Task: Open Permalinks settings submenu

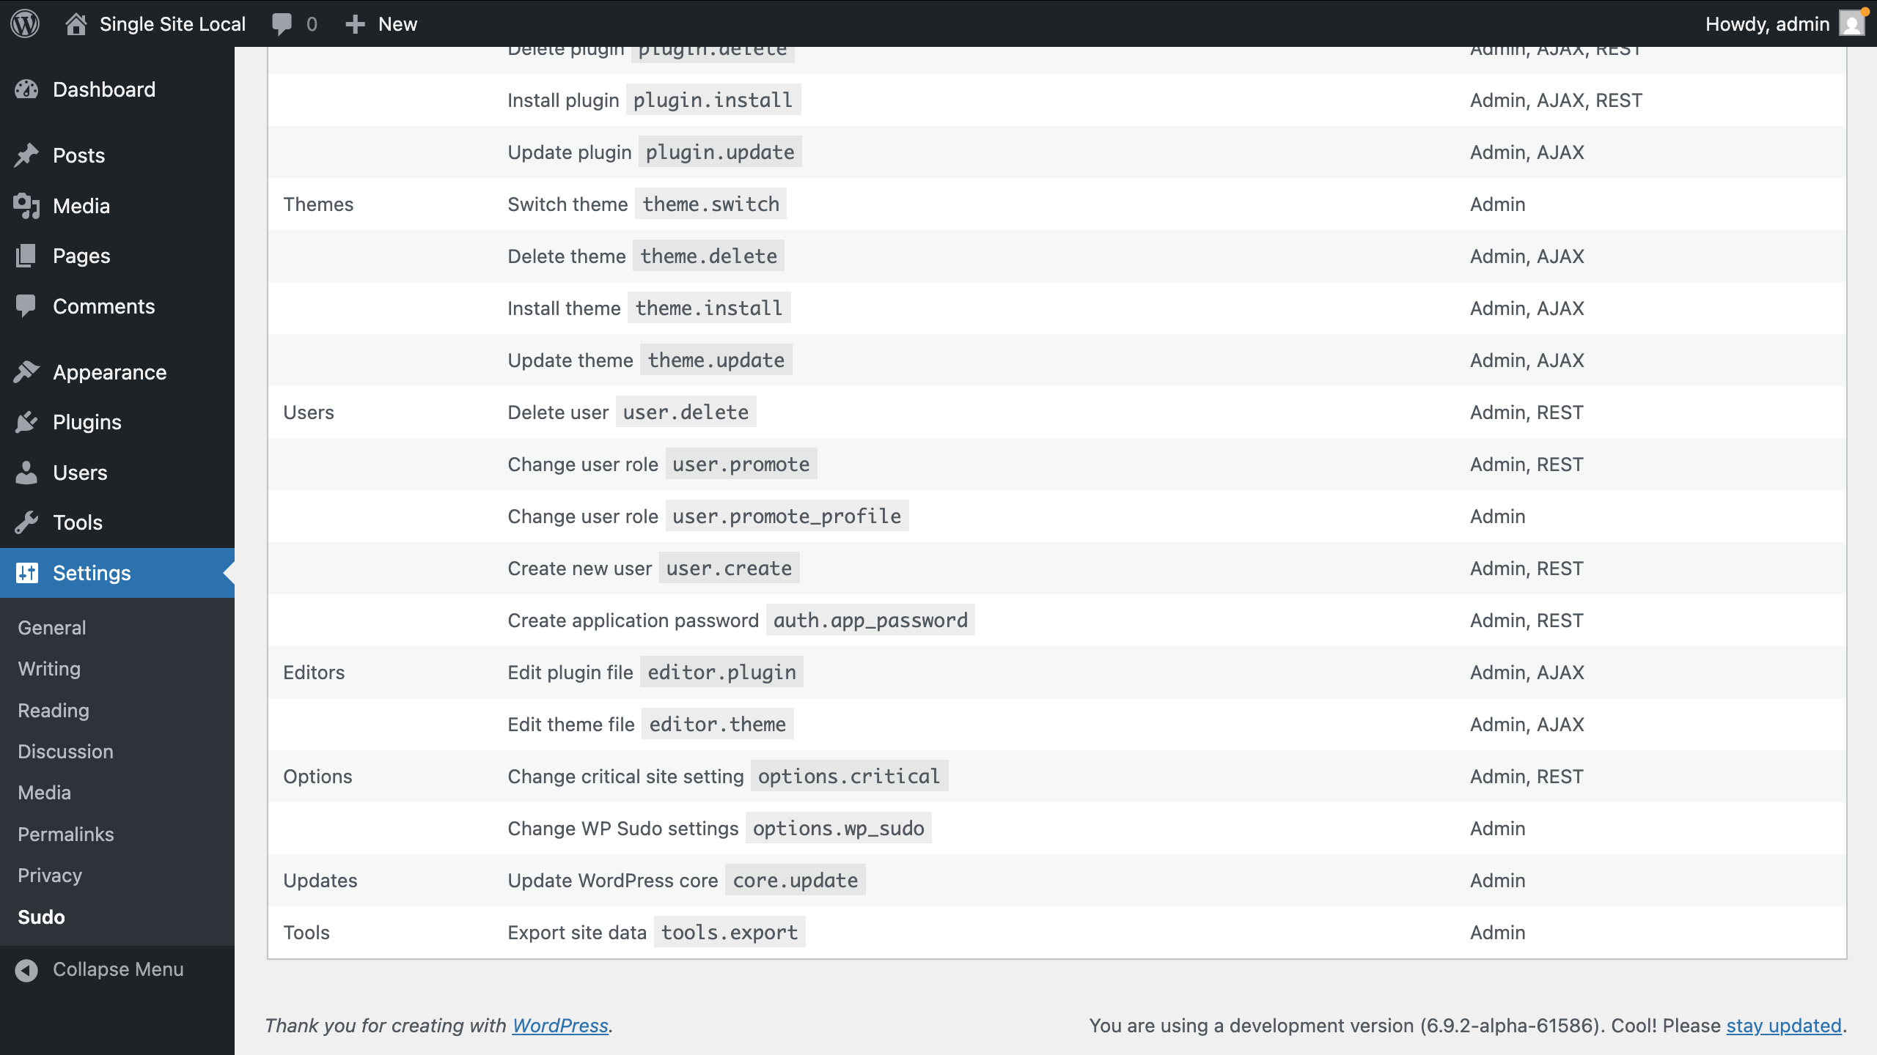Action: pyautogui.click(x=65, y=834)
